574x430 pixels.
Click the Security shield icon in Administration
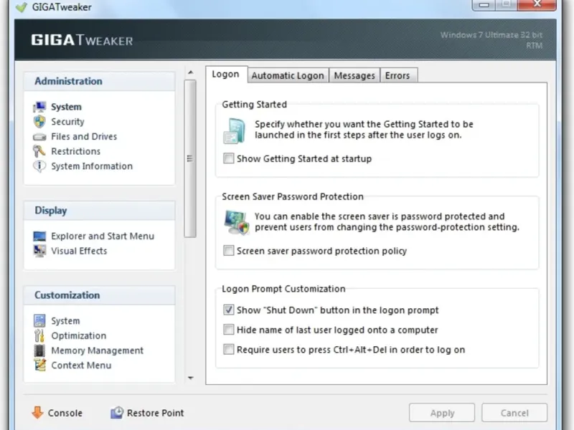click(x=39, y=122)
